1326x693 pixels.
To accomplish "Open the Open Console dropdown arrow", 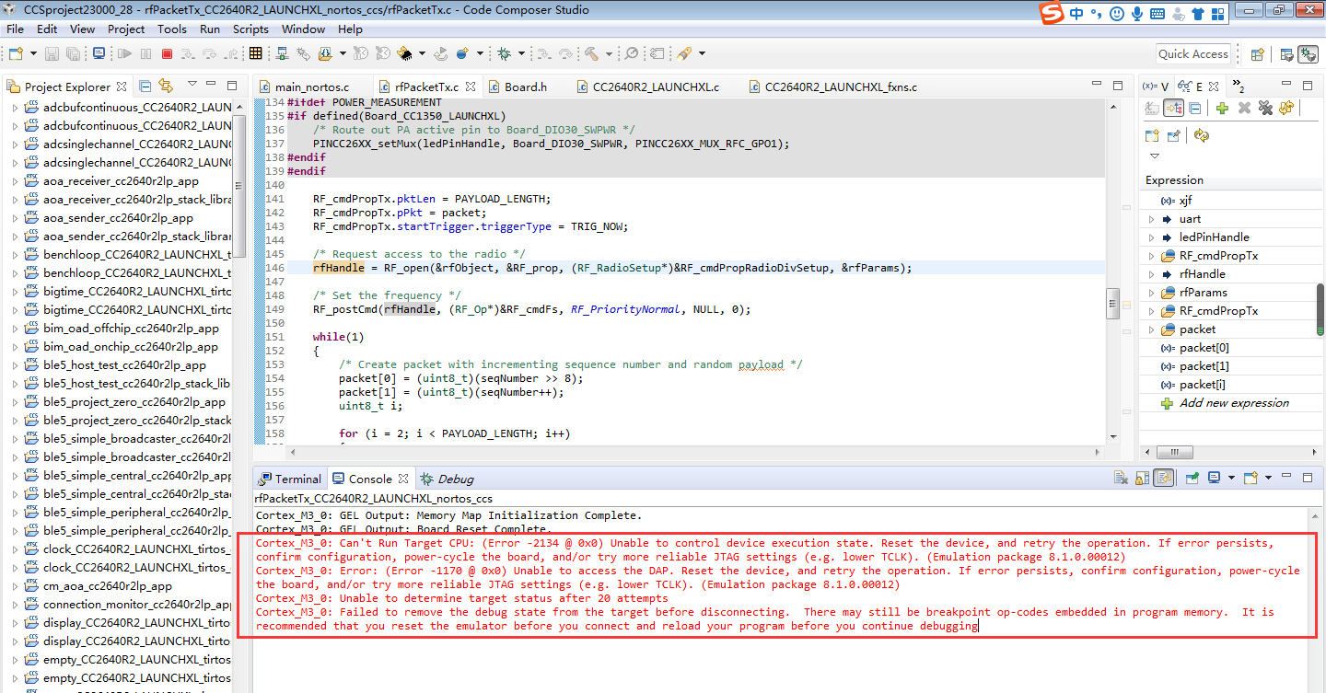I will [1268, 479].
